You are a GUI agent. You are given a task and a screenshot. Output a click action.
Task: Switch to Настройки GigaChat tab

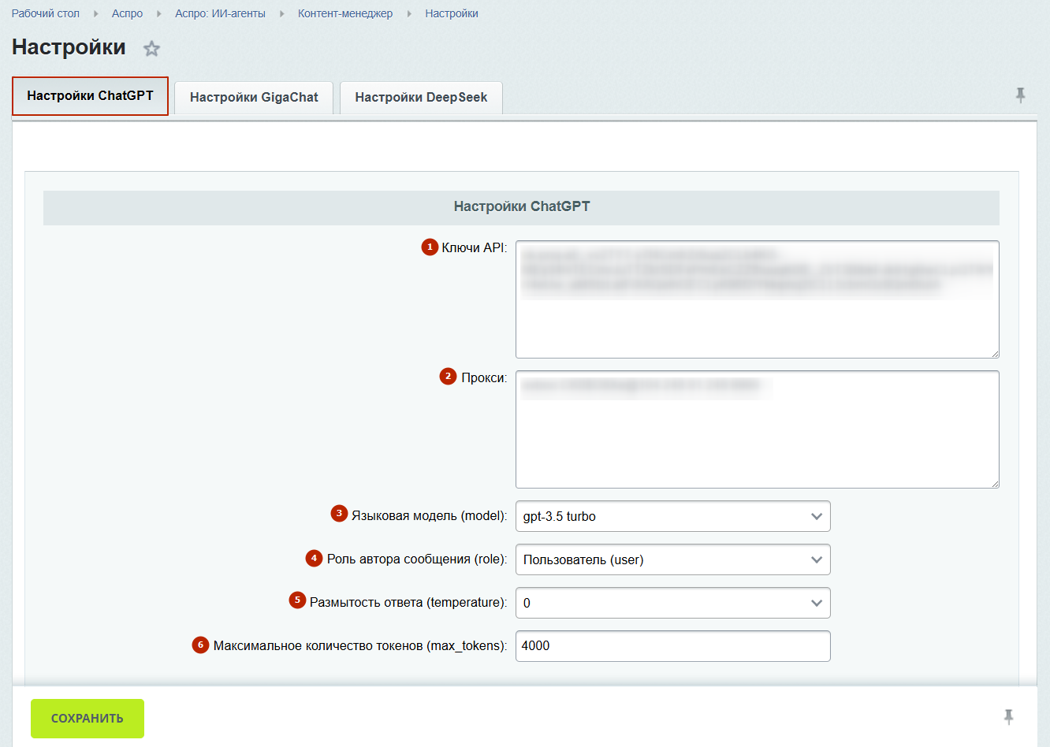[x=254, y=98]
